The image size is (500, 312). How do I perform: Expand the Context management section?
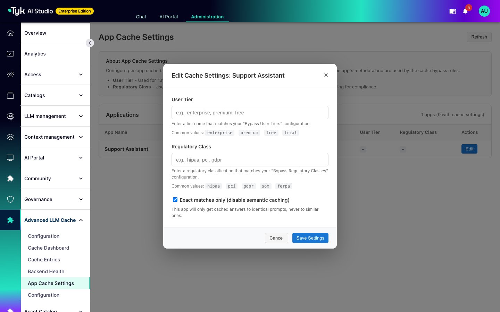[56, 137]
